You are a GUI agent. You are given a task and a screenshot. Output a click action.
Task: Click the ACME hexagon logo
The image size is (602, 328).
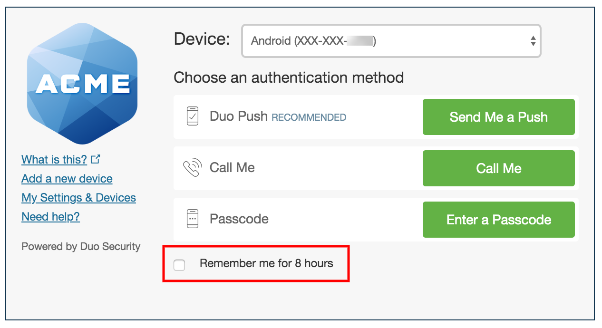tap(82, 83)
